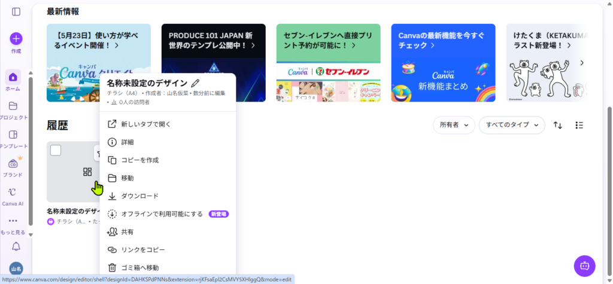Open the 5月23日 event news card
The height and width of the screenshot is (284, 613).
tap(99, 63)
